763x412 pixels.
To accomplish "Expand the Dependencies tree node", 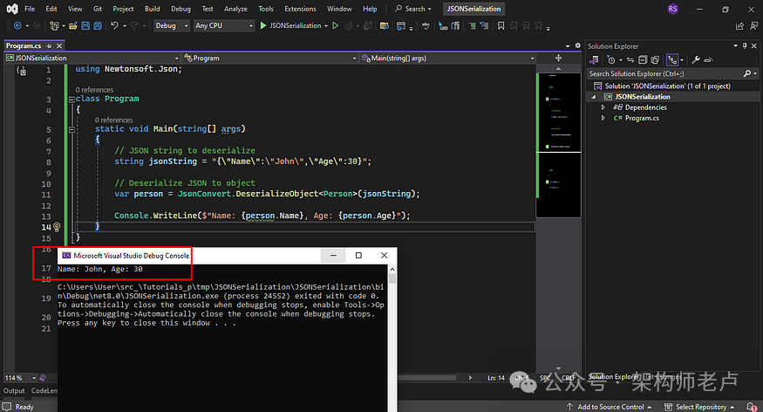I will coord(603,107).
